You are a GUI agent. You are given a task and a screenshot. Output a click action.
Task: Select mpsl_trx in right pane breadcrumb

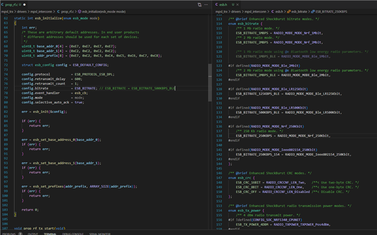(x=221, y=12)
